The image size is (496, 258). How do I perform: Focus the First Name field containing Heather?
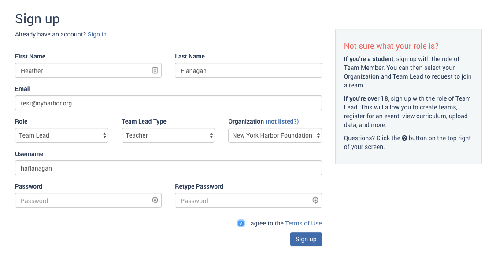click(84, 70)
